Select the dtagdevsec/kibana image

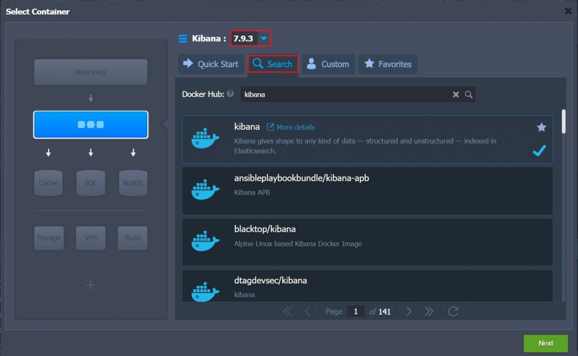click(367, 286)
